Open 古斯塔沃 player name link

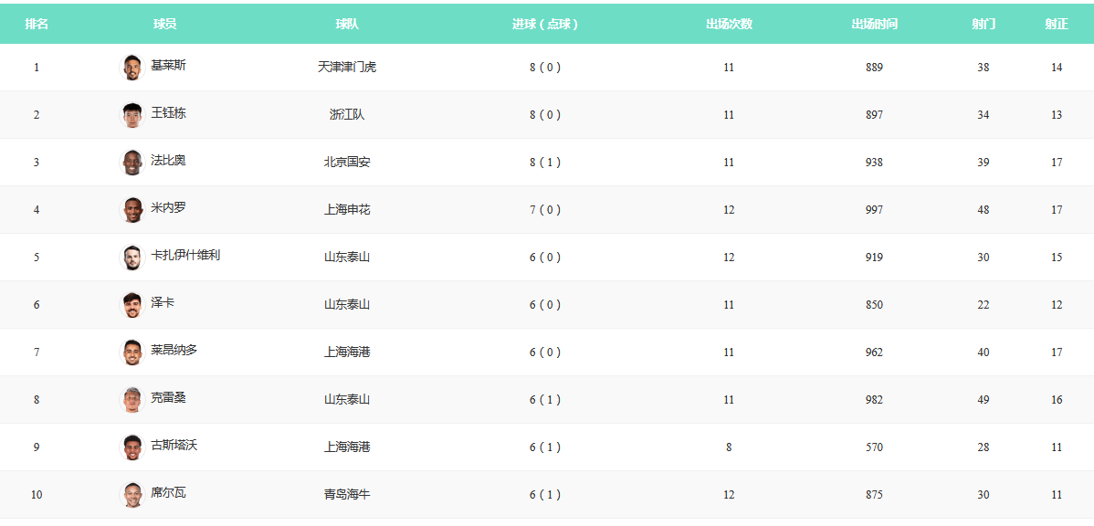174,446
